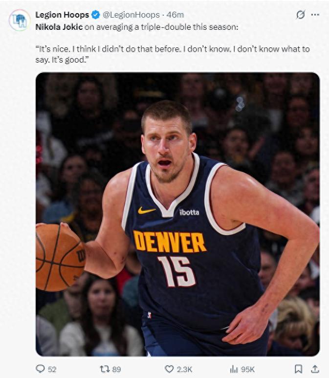
Task: Click the 52 replies count
Action: coord(52,369)
